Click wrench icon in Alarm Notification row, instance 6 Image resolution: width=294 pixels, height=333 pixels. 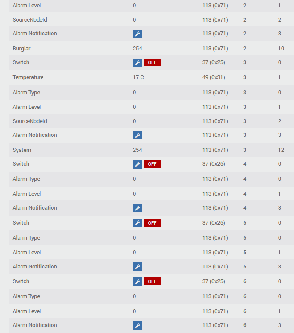[x=138, y=326]
